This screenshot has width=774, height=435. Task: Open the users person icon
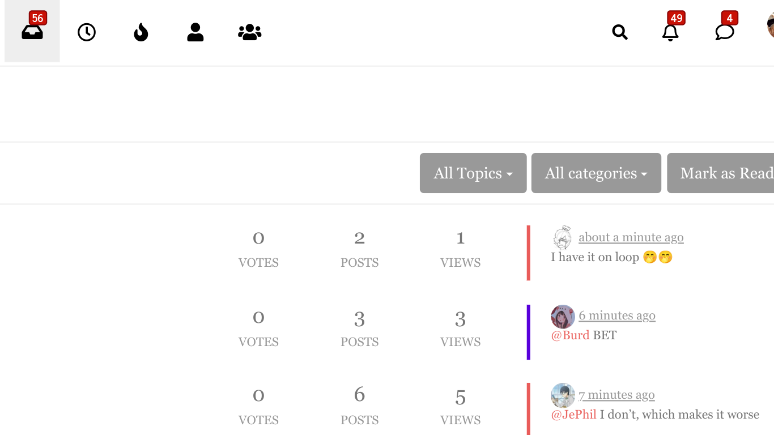[x=195, y=32]
